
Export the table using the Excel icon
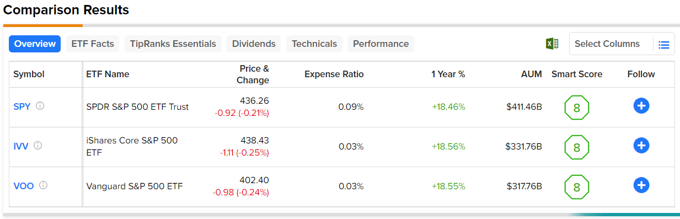pyautogui.click(x=552, y=44)
